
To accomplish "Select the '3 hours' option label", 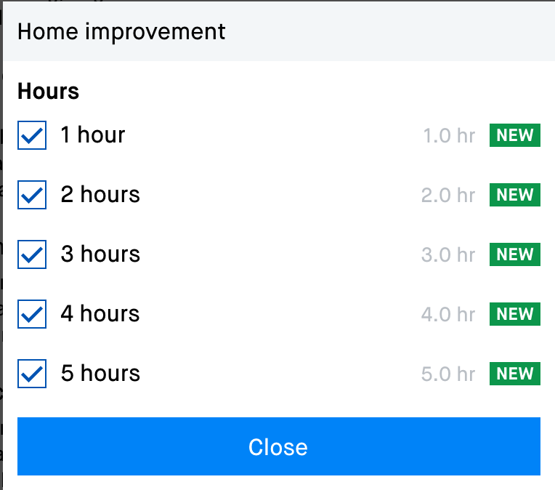I will 100,254.
